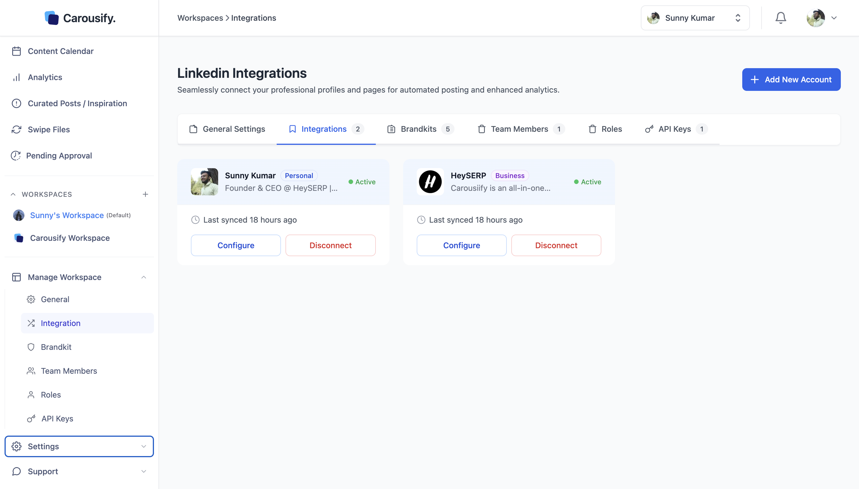Collapse the WORKSPACES list

click(13, 195)
